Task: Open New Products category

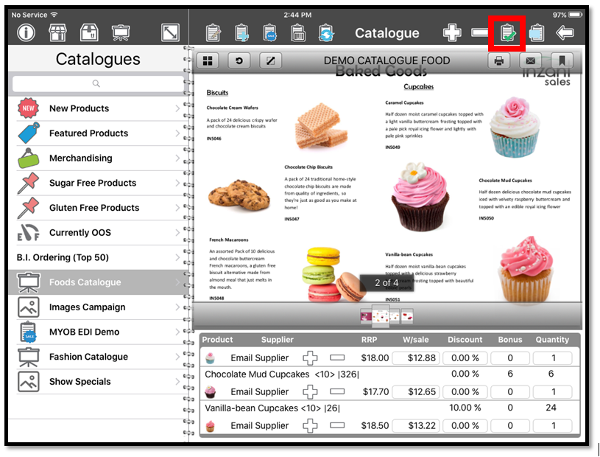Action: coord(99,108)
